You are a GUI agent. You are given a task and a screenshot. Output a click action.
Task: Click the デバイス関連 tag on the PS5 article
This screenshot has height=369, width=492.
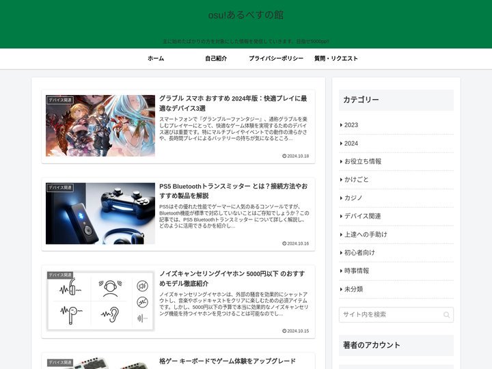point(60,188)
